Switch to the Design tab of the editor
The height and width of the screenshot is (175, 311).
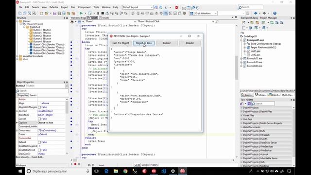tap(145, 165)
